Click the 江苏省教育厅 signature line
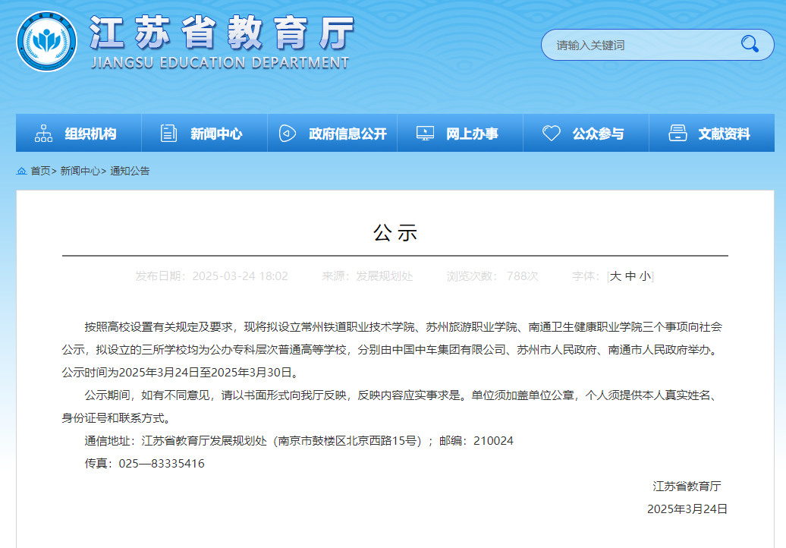 pyautogui.click(x=687, y=487)
